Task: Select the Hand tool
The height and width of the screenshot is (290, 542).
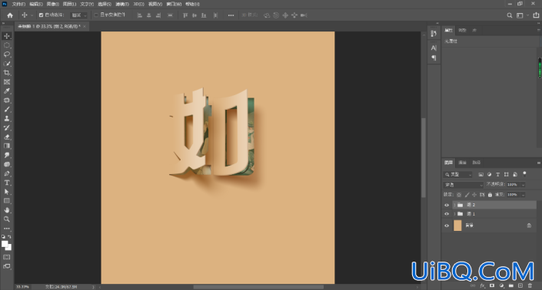Action: pyautogui.click(x=7, y=210)
